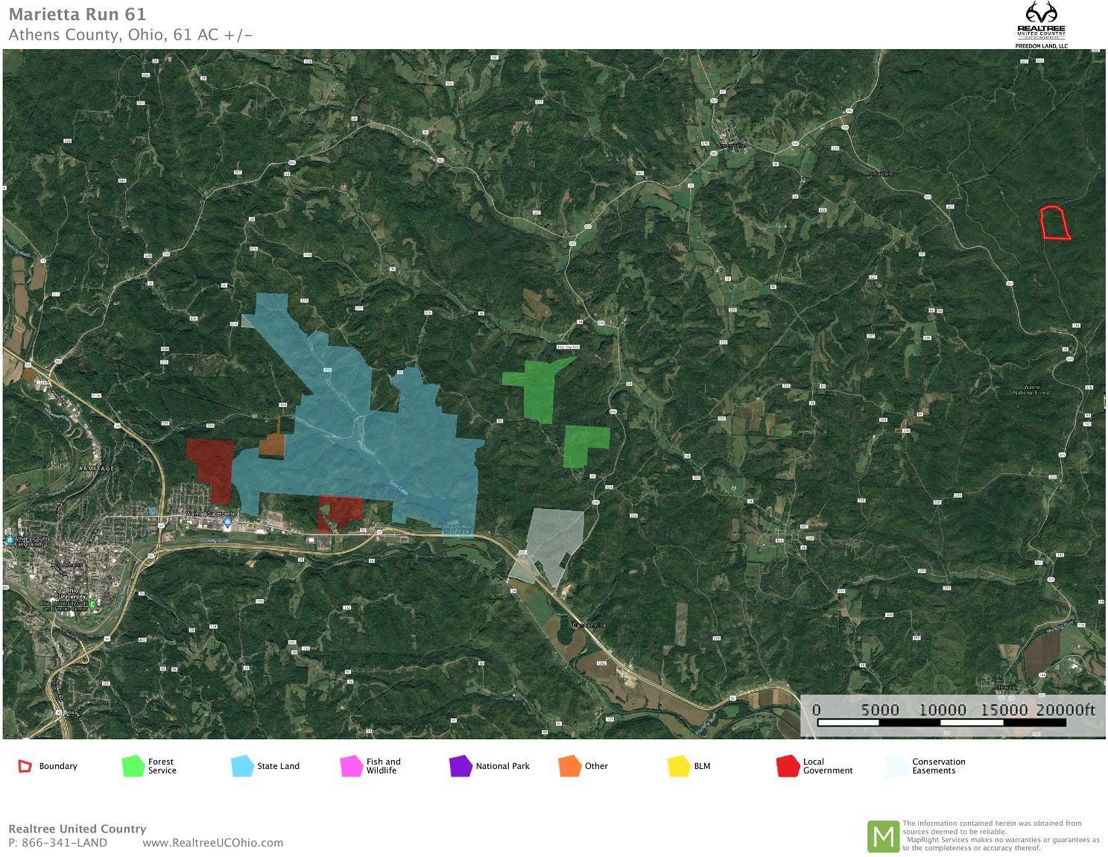1108x857 pixels.
Task: Click the green Forest Service legend icon
Action: coord(133,766)
